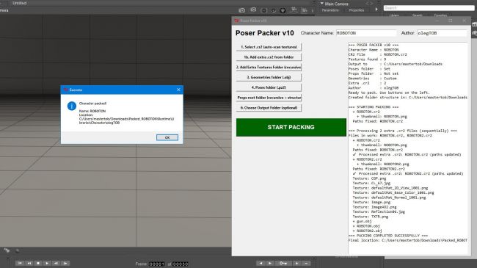
Task: Click the third square preview toolbar icon
Action: tap(263, 10)
